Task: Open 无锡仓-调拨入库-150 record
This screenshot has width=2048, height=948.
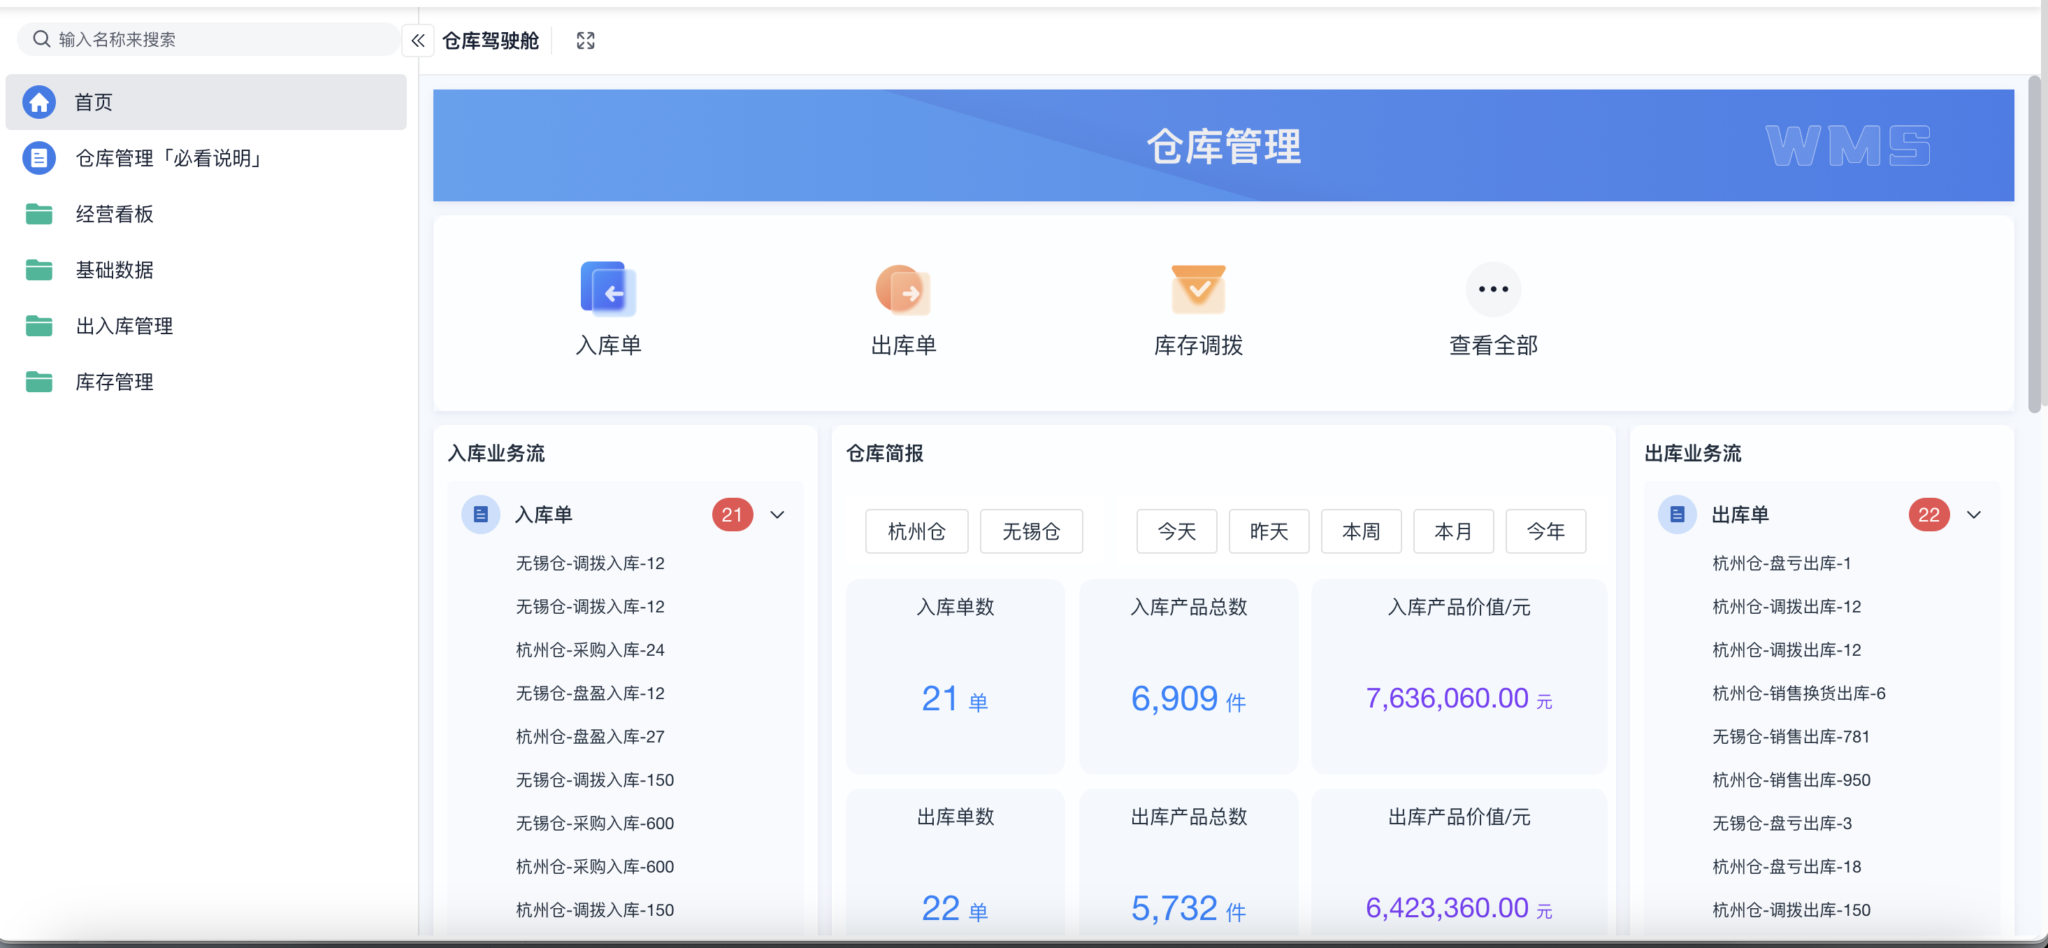Action: tap(595, 780)
